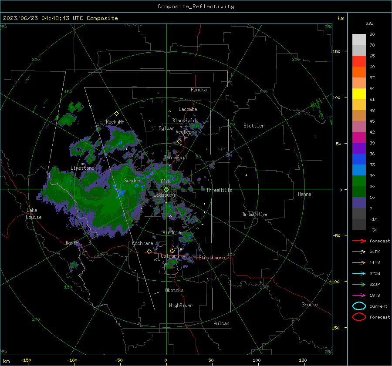
Task: Click the -30 dBZ legend value
Action: coord(373,230)
